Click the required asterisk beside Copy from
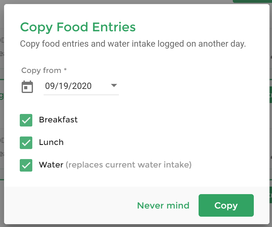 point(65,70)
